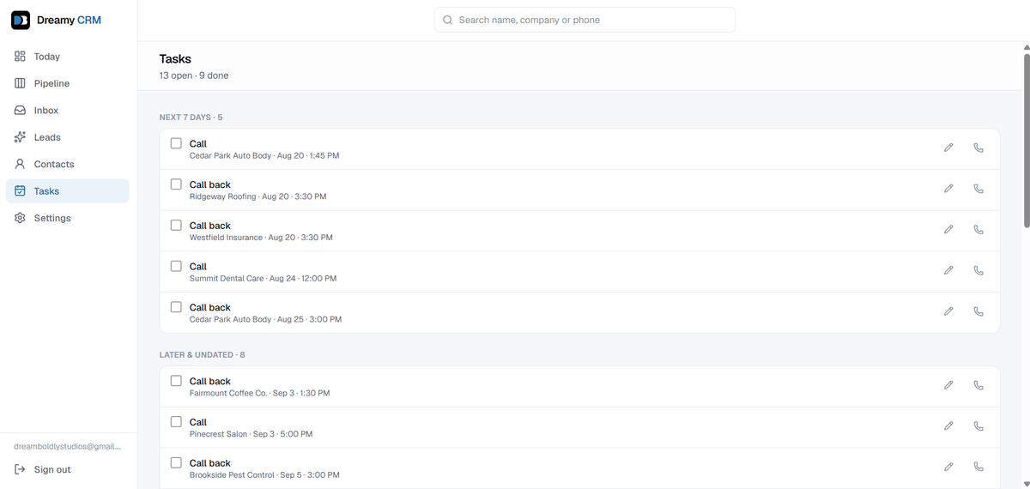Click the Inbox tray icon in sidebar
The width and height of the screenshot is (1030, 489).
click(21, 111)
